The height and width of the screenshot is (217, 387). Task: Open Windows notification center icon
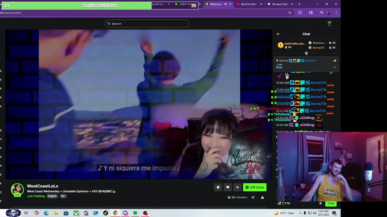click(x=334, y=213)
